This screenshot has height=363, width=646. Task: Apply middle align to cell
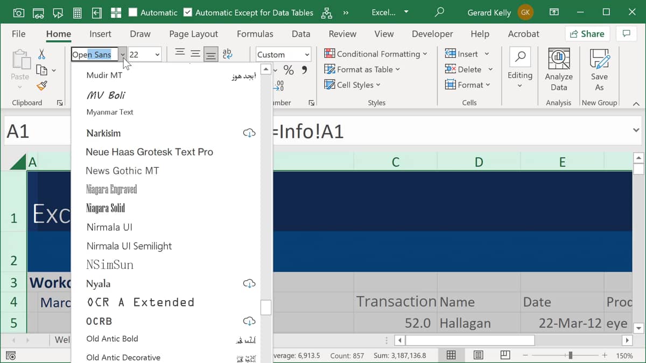[195, 54]
